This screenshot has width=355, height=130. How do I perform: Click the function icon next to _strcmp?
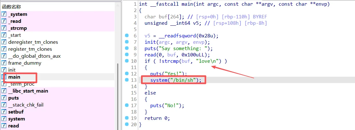(4, 28)
